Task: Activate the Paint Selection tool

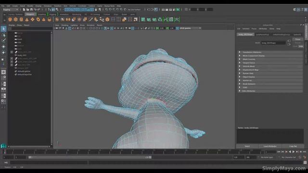Action: point(3,41)
